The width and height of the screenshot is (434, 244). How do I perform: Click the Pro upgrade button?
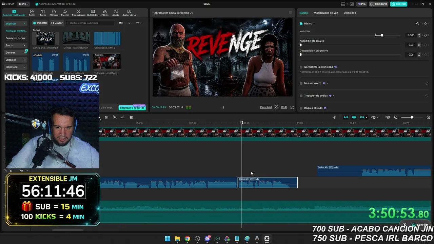coord(362,4)
